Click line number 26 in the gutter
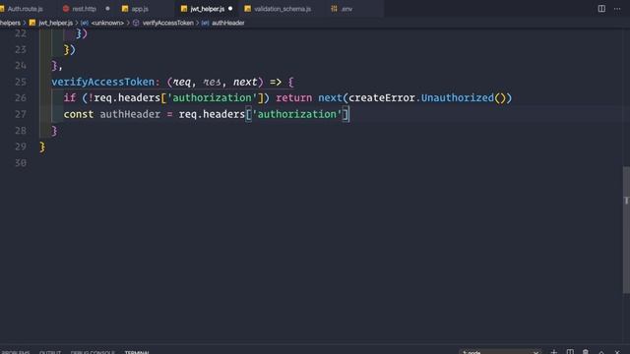 coord(21,98)
